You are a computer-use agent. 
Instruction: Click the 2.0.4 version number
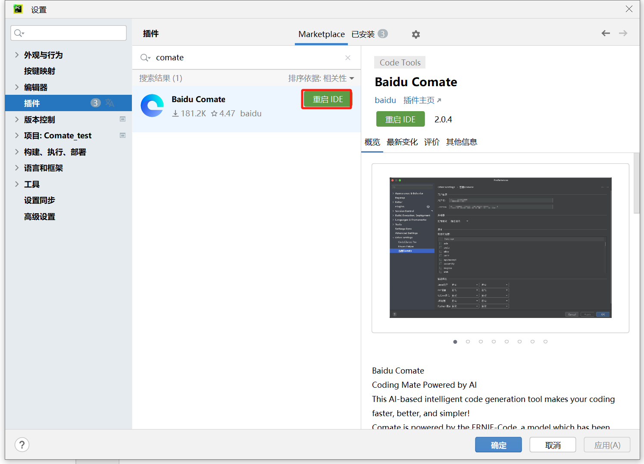click(x=443, y=119)
